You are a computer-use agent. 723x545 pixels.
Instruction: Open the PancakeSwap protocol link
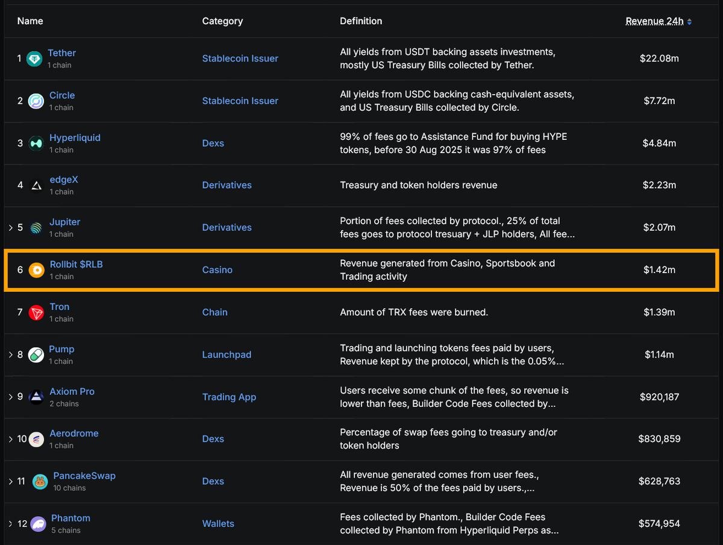point(84,476)
